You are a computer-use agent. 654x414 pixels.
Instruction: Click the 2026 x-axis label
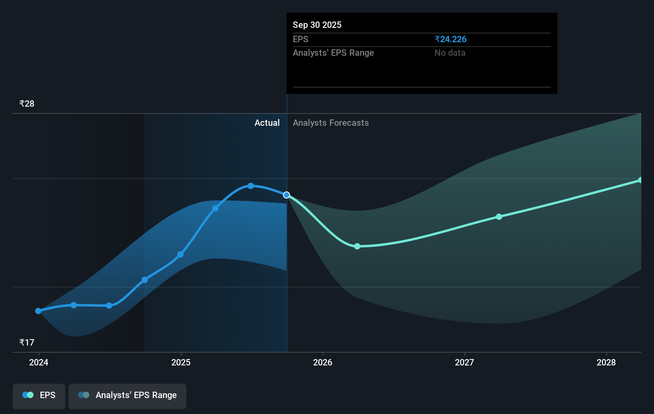click(x=323, y=362)
